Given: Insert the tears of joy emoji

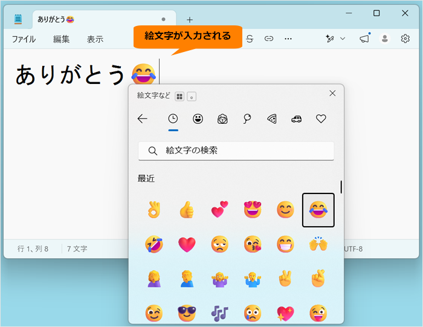Looking at the screenshot, I should coord(318,210).
